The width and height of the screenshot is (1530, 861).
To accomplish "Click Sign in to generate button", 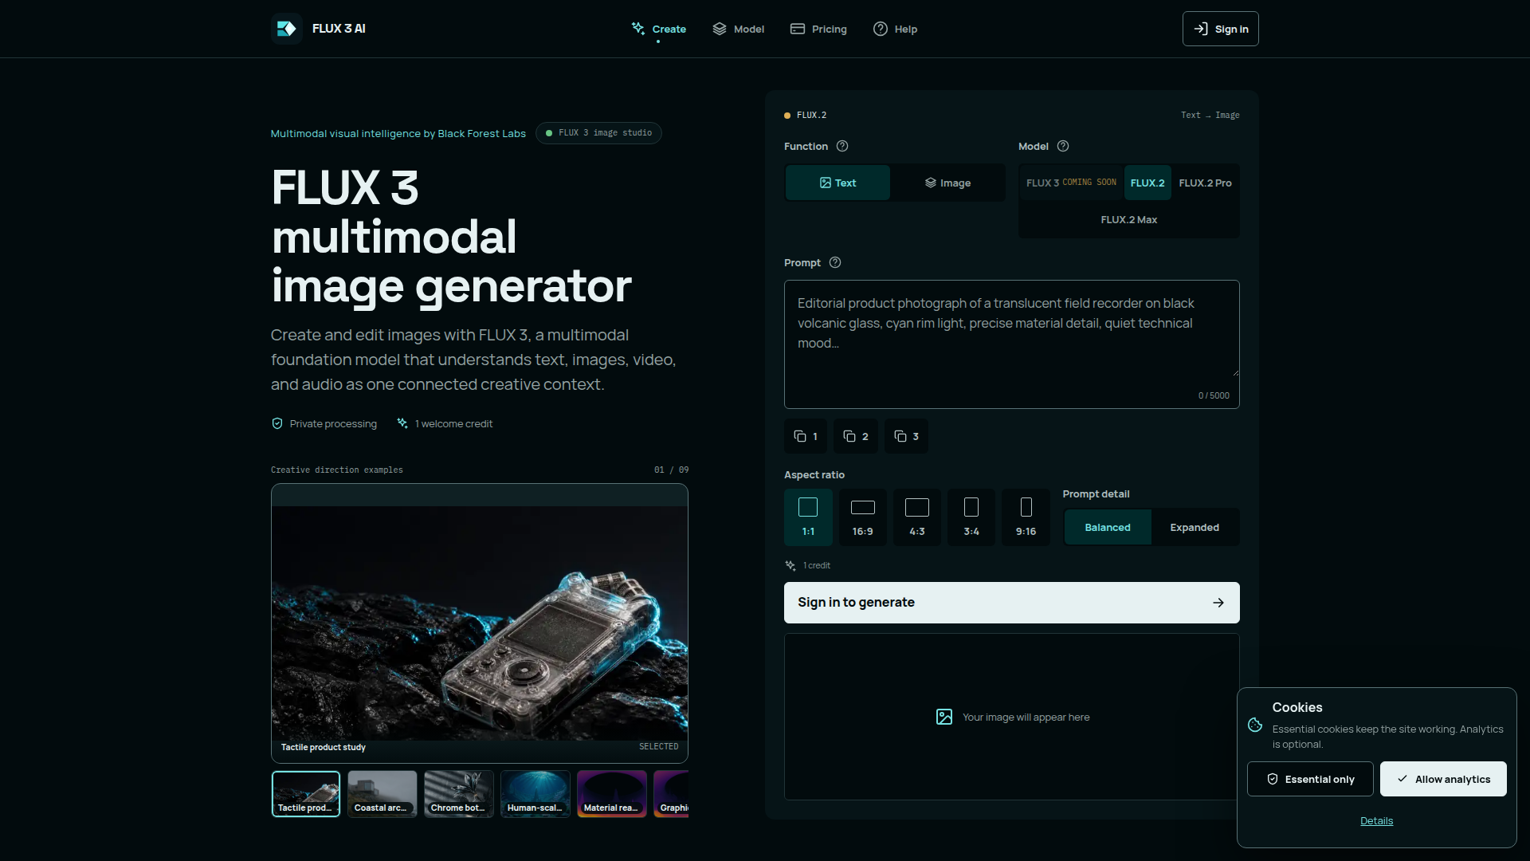I will [x=1011, y=603].
